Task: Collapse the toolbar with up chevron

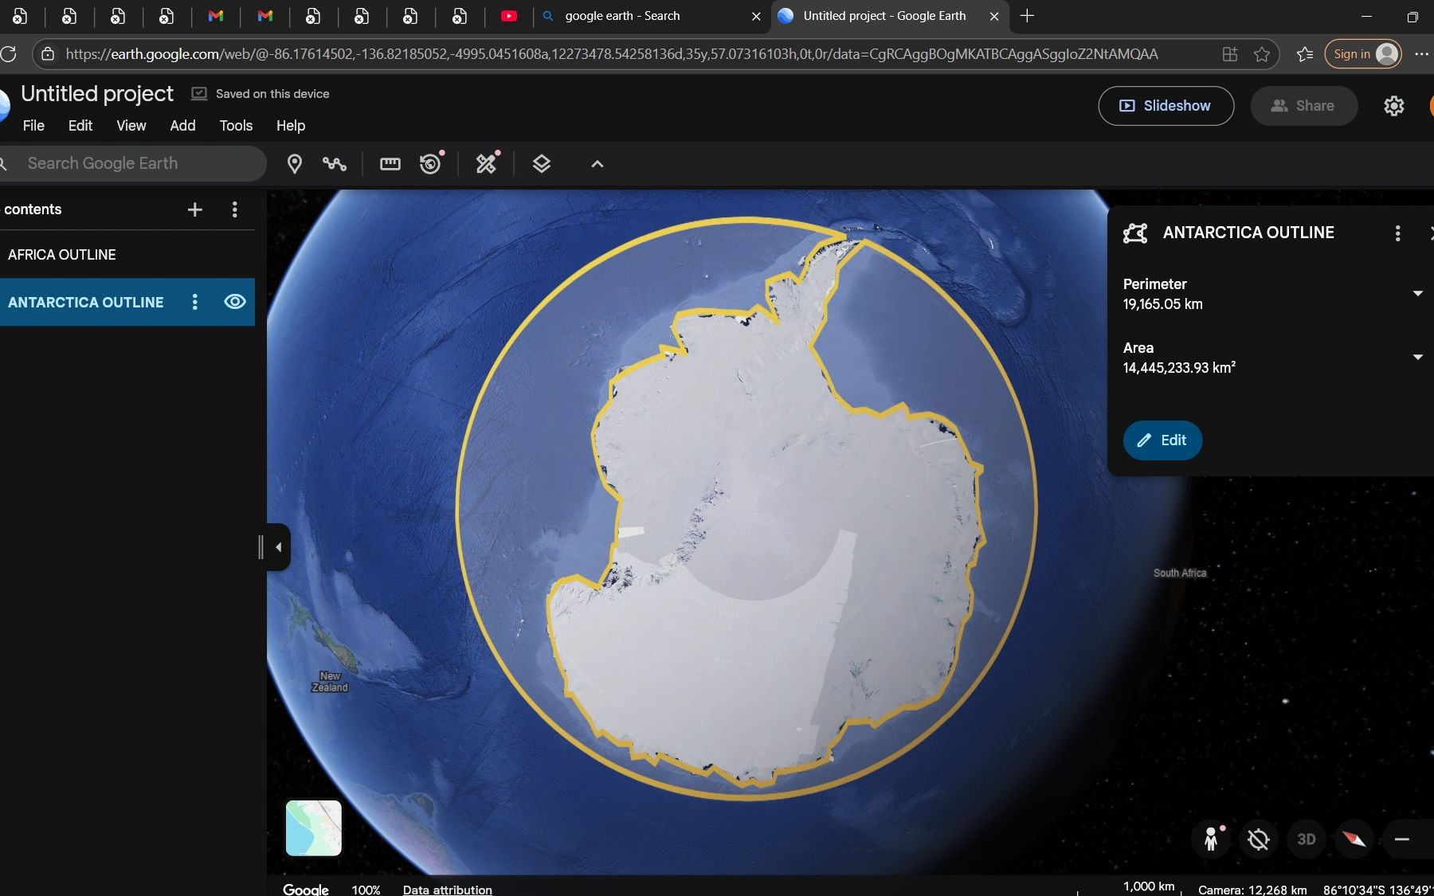Action: pos(597,164)
